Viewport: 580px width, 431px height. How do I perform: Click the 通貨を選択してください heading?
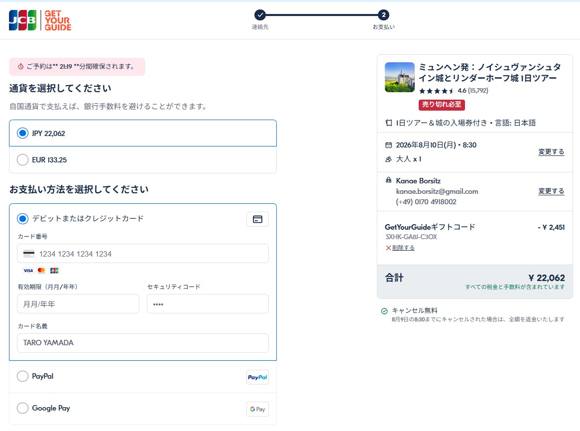[x=60, y=88]
